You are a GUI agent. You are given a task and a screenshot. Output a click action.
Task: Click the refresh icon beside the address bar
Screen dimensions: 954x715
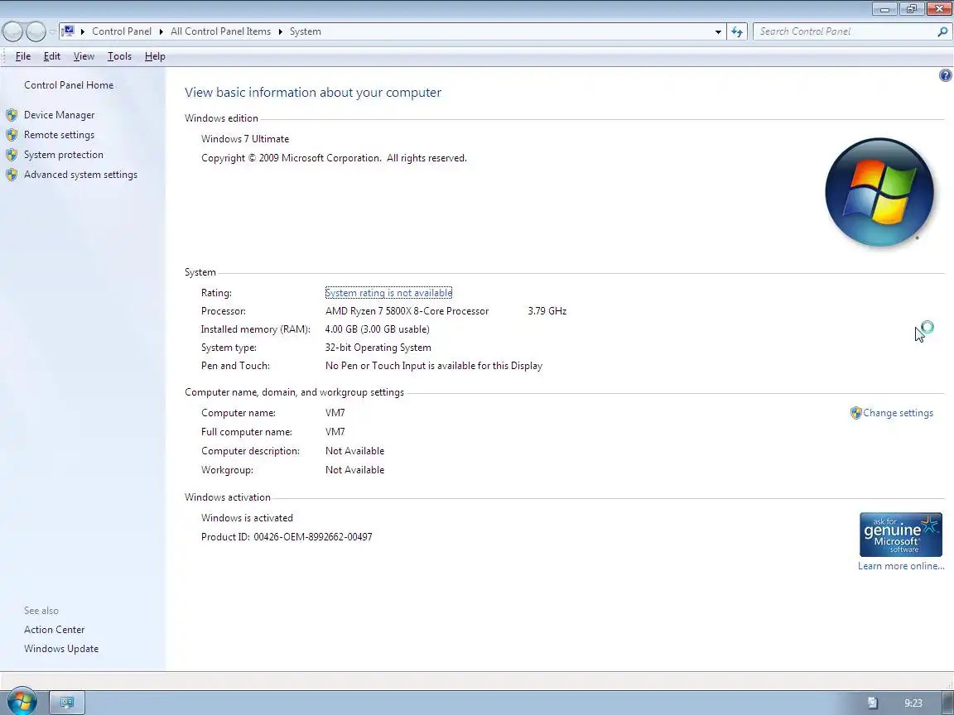737,31
